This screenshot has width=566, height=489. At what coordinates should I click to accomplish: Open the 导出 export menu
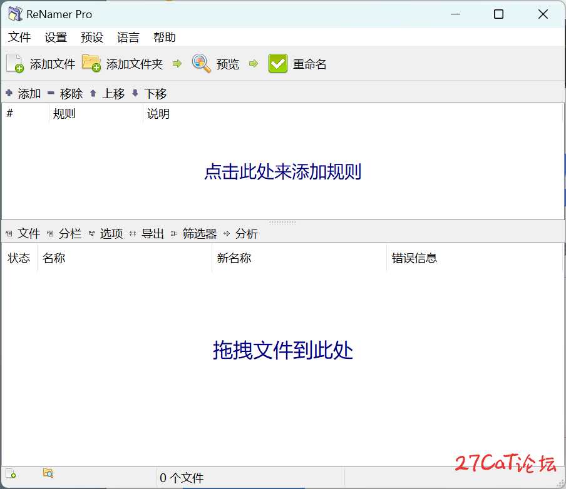tap(153, 233)
